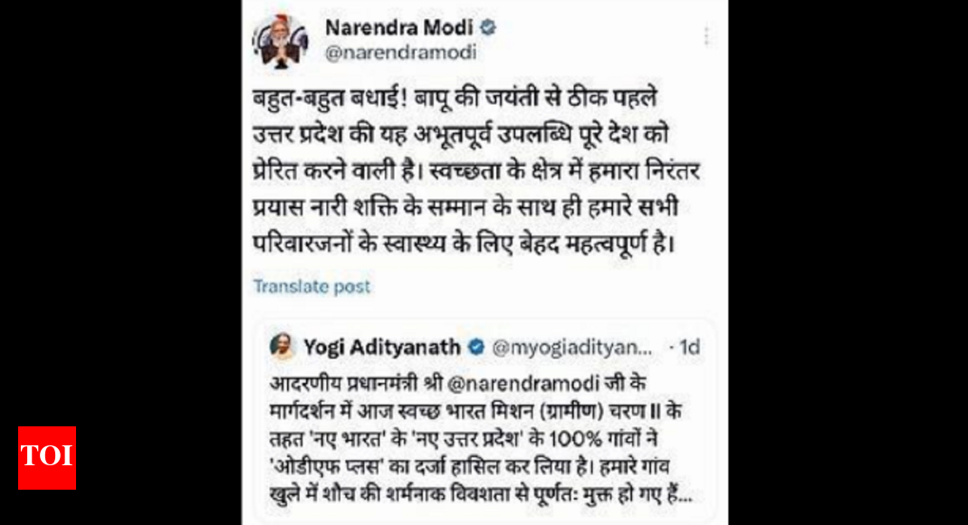Open Yogi Adityanath's avatar thumbnail
This screenshot has height=525, width=968.
tap(283, 347)
